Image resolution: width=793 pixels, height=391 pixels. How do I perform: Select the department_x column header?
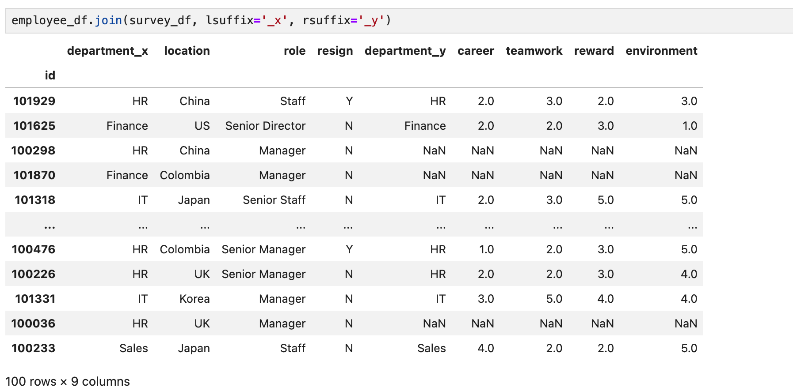click(107, 51)
